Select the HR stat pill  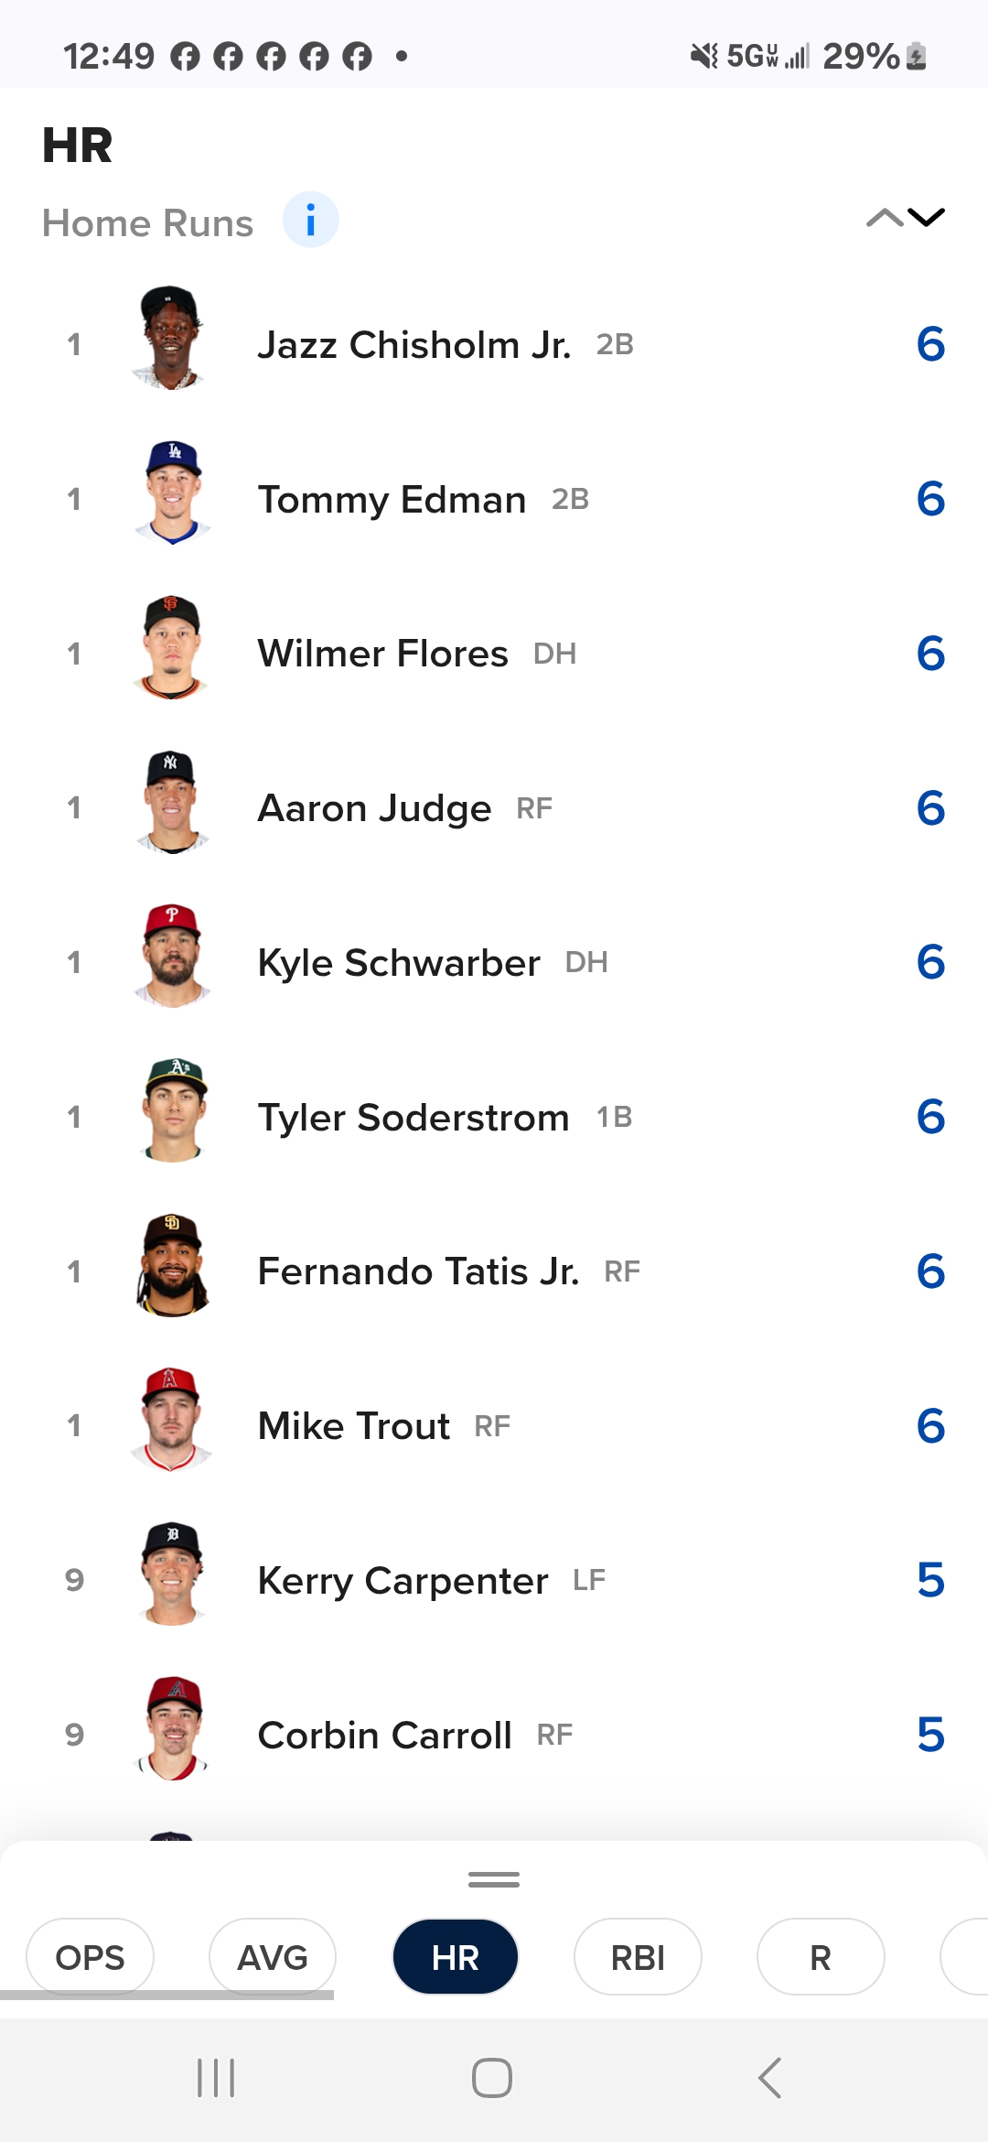456,1957
